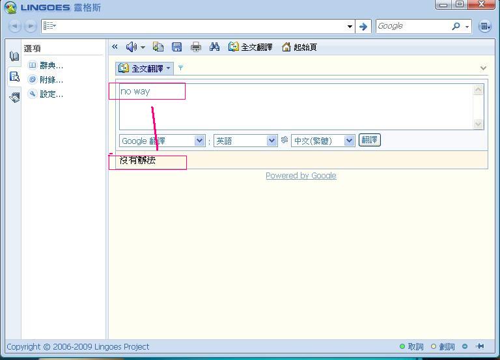Viewport: 500px width, 360px height.
Task: Click the 翻譯 translate button
Action: [x=370, y=140]
